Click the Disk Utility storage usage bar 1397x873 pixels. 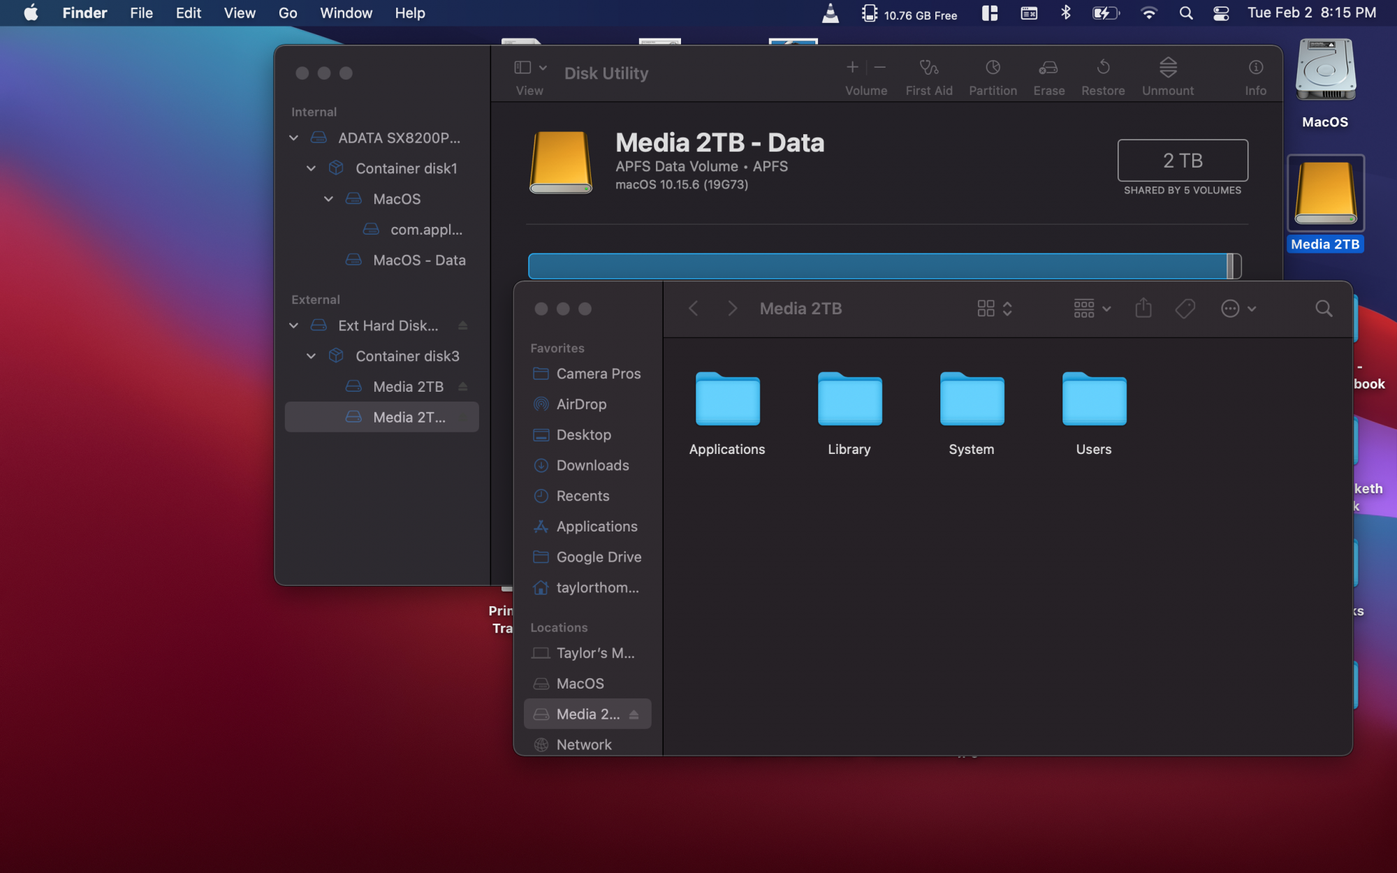tap(884, 266)
